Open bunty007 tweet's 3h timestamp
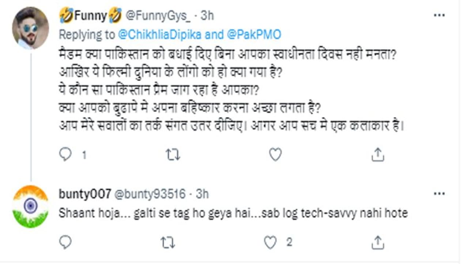Image resolution: width=468 pixels, height=264 pixels. tap(202, 194)
